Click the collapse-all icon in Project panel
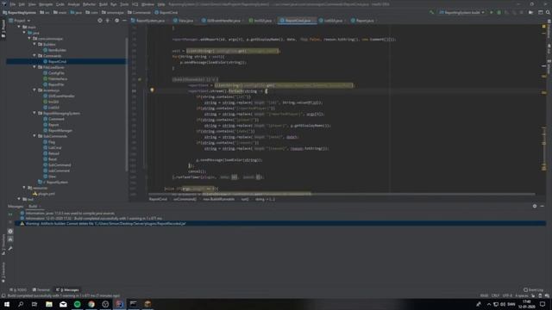This screenshot has width=552, height=310. [x=108, y=21]
